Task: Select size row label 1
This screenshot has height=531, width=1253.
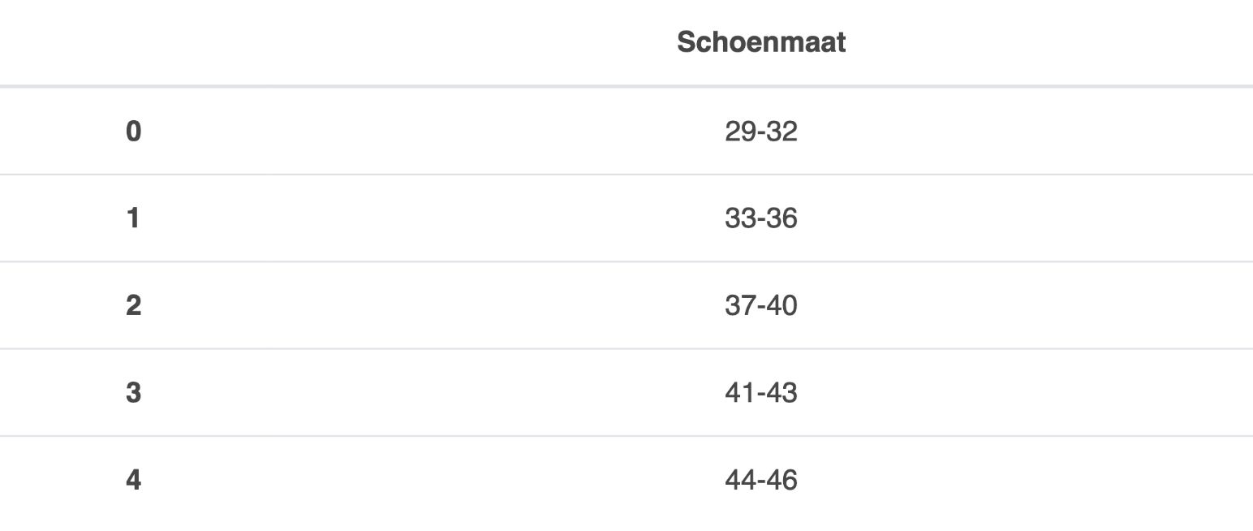Action: coord(134,218)
